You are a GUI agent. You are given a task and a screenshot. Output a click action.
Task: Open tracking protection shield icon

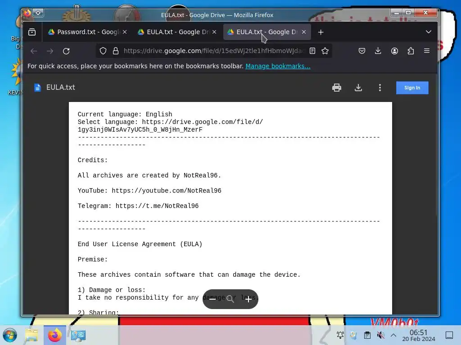point(103,51)
